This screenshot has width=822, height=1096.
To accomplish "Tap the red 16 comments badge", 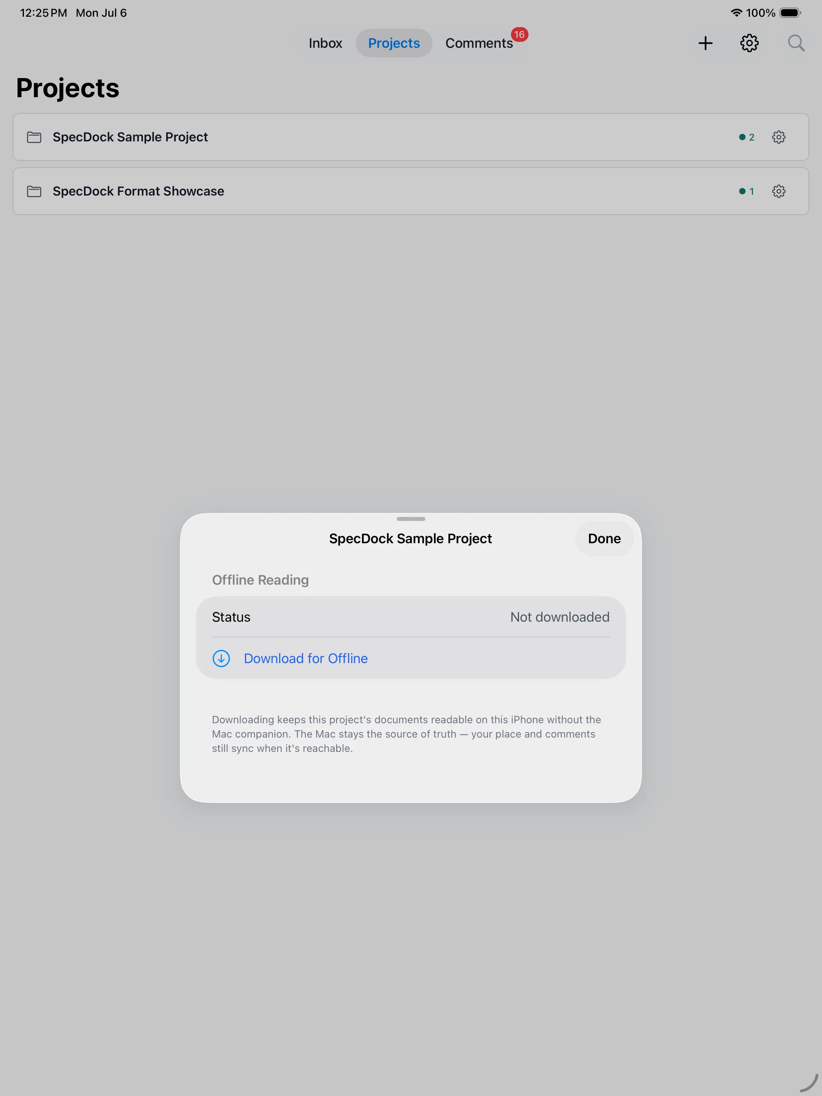I will tap(519, 35).
